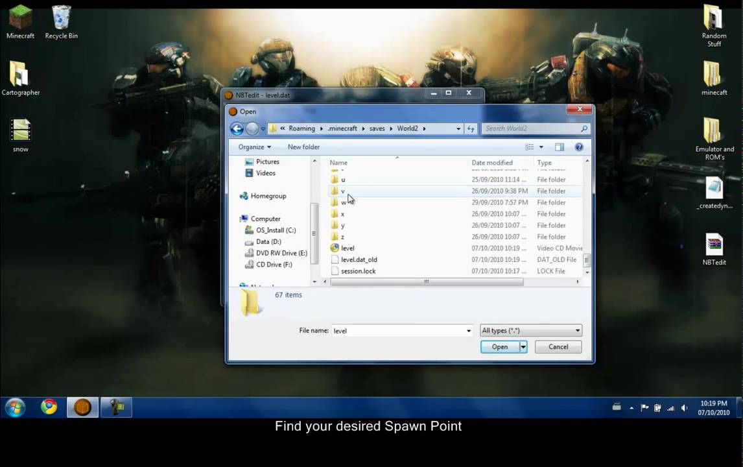This screenshot has width=743, height=467.
Task: Cancel the Open dialog
Action: [x=558, y=347]
